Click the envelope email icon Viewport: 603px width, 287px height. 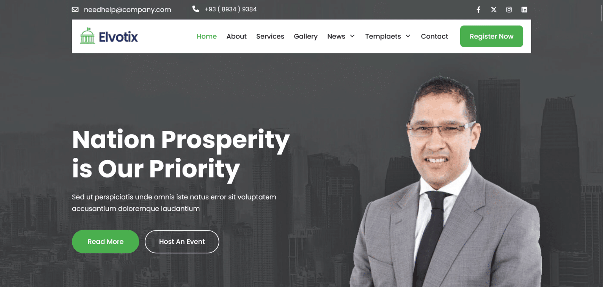(x=75, y=9)
